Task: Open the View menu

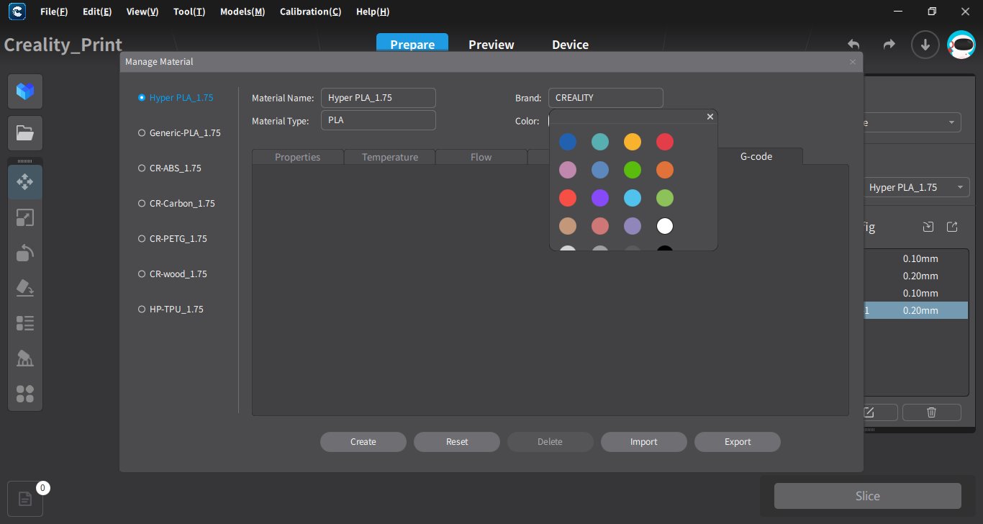Action: (x=142, y=12)
